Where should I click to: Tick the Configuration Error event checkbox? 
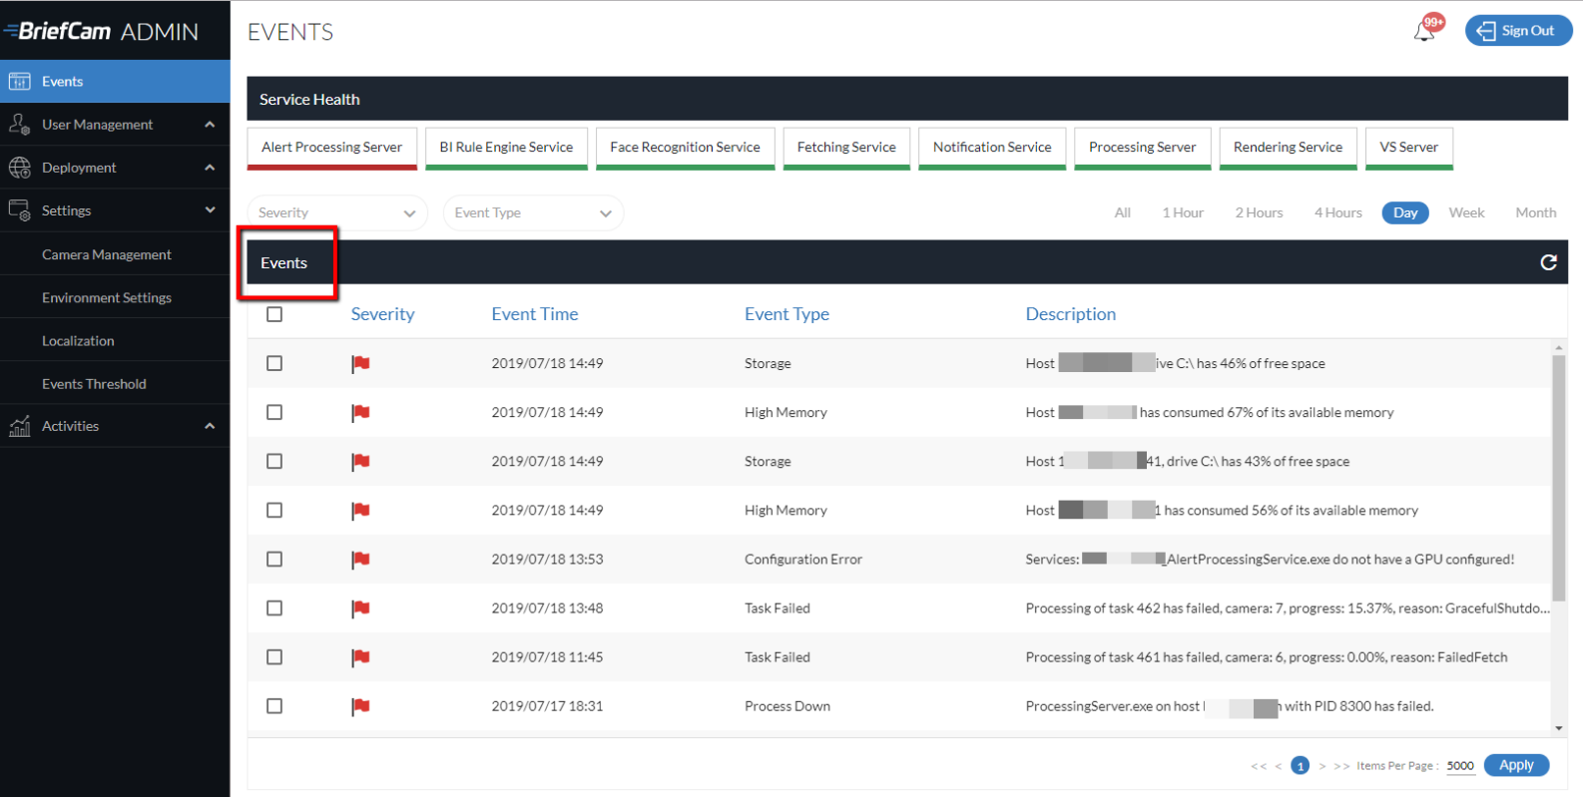pyautogui.click(x=274, y=560)
